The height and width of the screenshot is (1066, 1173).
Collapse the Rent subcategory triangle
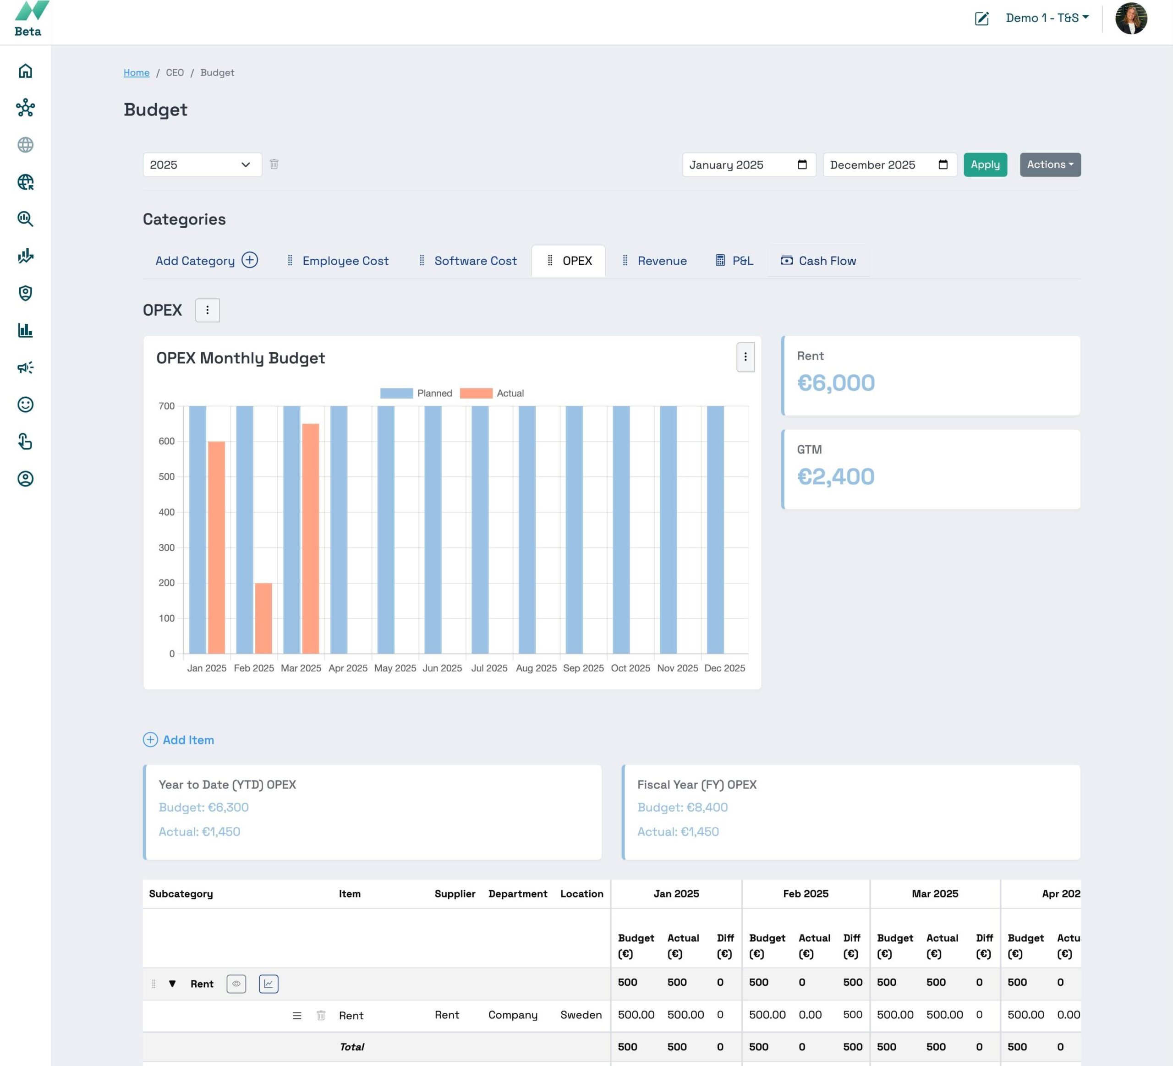pos(172,984)
